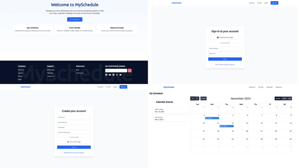Click the Twitter icon in the footer

121,75
